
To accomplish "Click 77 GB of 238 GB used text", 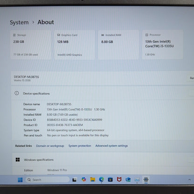I will click(26, 55).
